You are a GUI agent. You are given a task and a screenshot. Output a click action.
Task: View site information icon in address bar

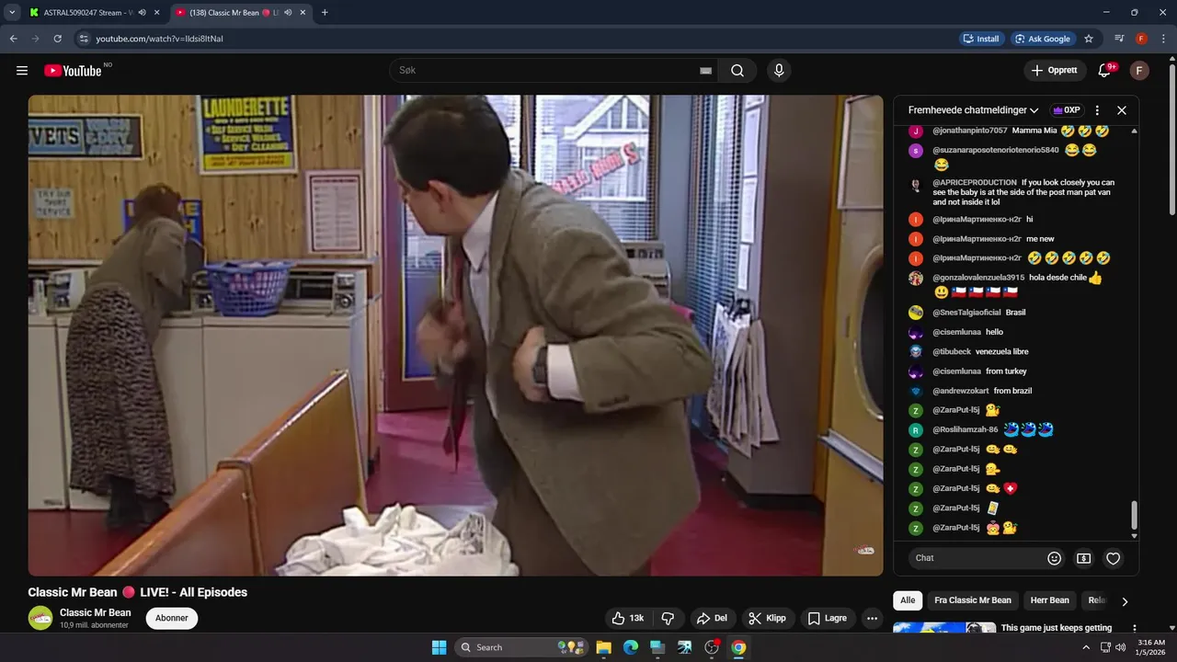point(84,39)
